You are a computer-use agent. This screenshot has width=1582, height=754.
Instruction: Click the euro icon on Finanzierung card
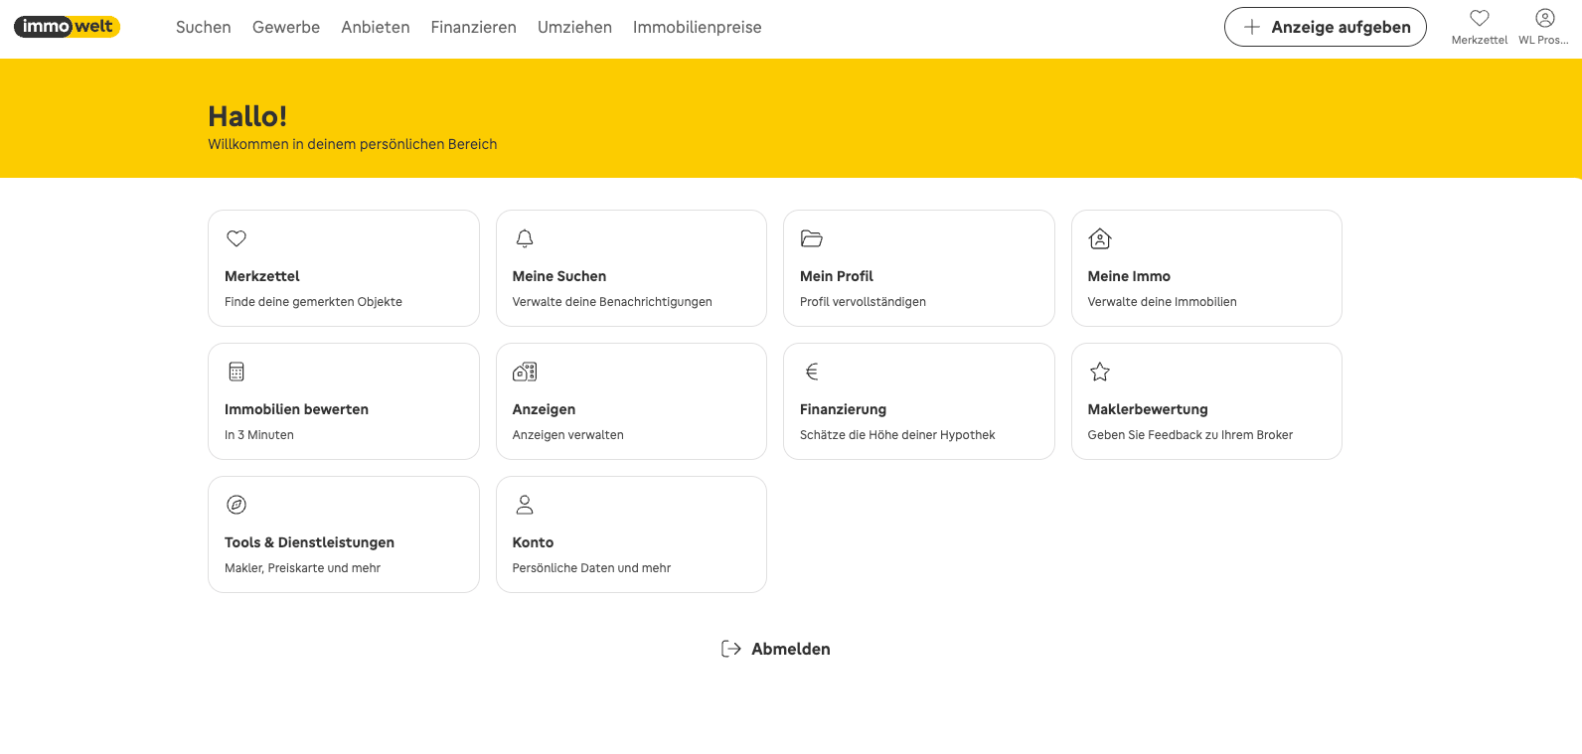(812, 372)
